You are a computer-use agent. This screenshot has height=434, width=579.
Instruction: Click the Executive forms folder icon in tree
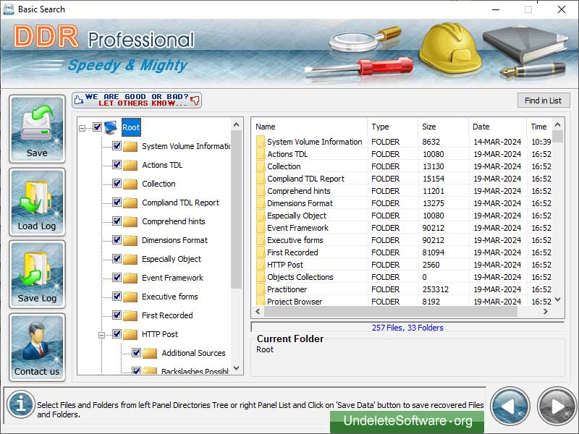pyautogui.click(x=130, y=297)
